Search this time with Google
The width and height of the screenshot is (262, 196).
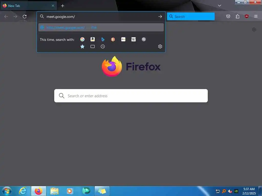(82, 39)
